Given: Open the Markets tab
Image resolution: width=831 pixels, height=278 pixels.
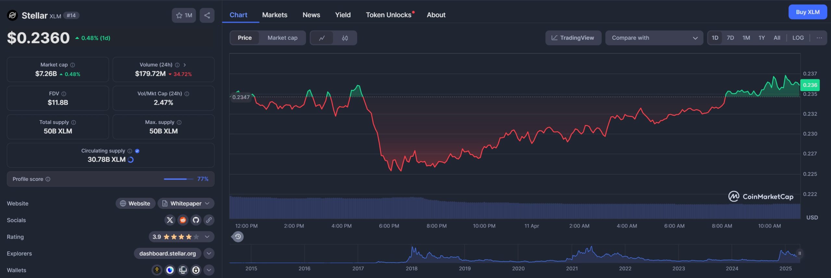Looking at the screenshot, I should pos(275,15).
